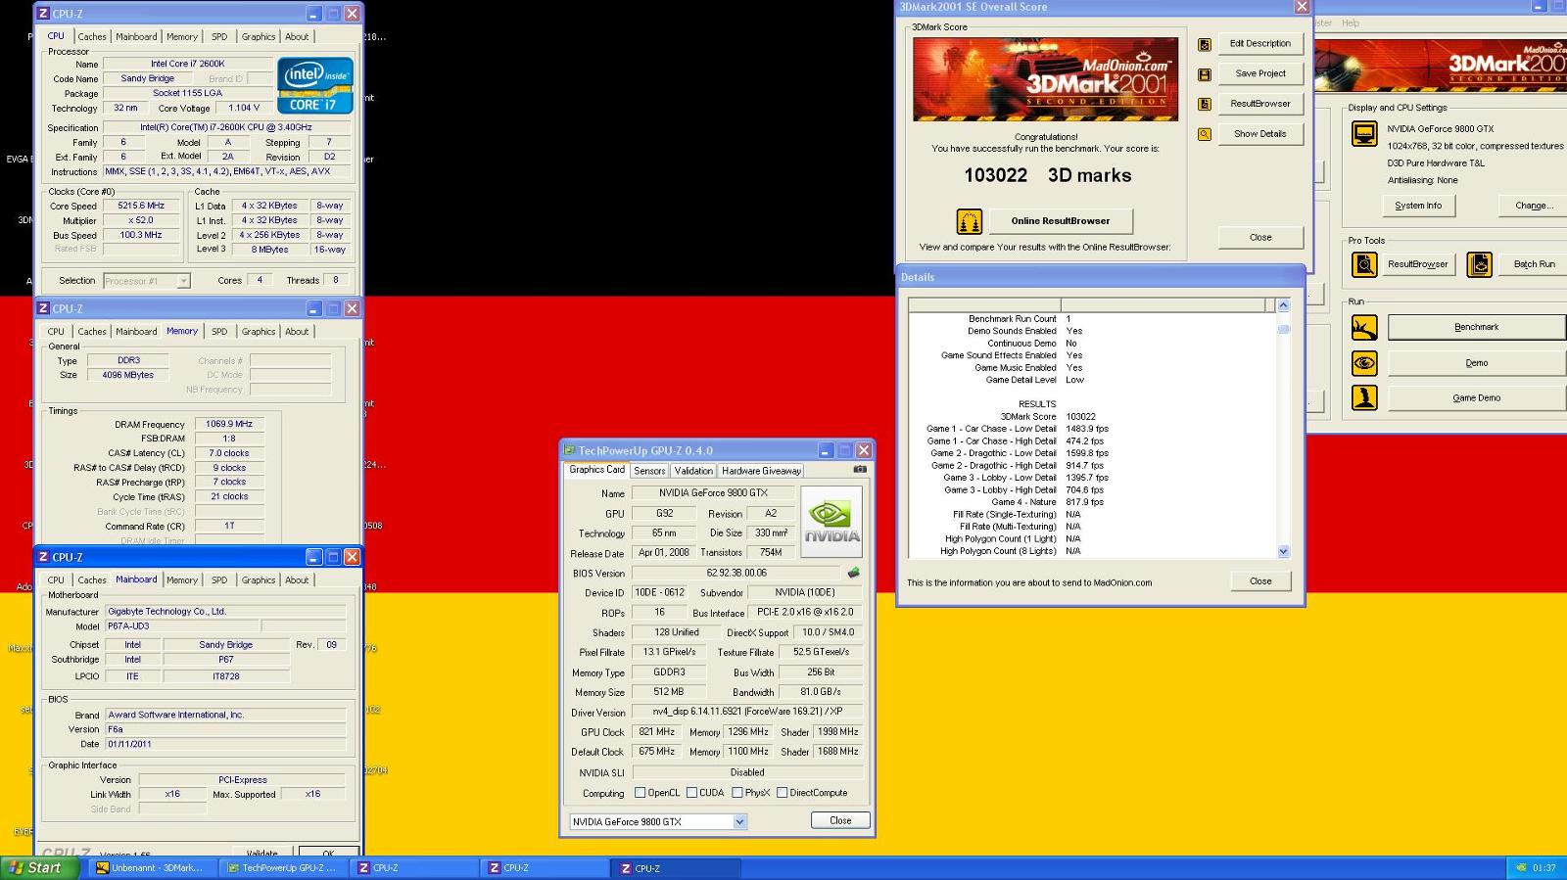Click the System Info button
1567x880 pixels.
point(1418,206)
